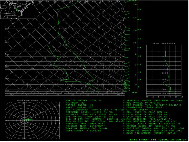This screenshot has width=189, height=142.
Task: Click the '1000' pressure label on the Skew-T
Action: point(65,93)
